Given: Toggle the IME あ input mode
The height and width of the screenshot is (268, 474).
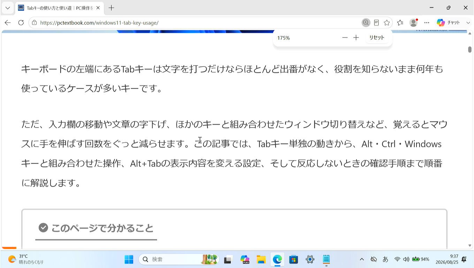Looking at the screenshot, I should pos(385,259).
